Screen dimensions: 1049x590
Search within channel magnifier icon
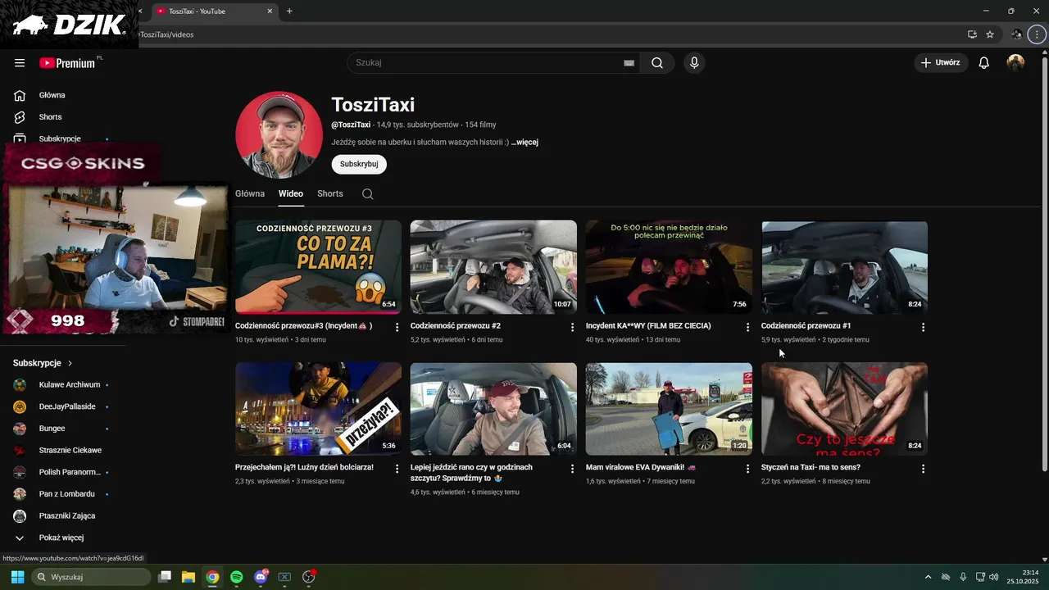pos(367,194)
